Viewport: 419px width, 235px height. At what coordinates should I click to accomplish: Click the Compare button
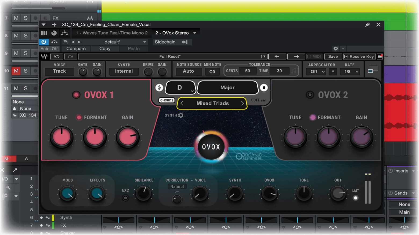point(76,49)
